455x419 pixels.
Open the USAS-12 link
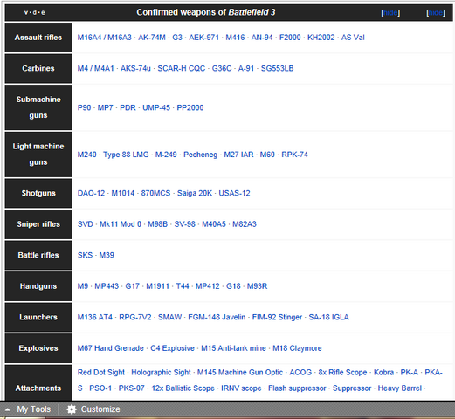pos(234,193)
